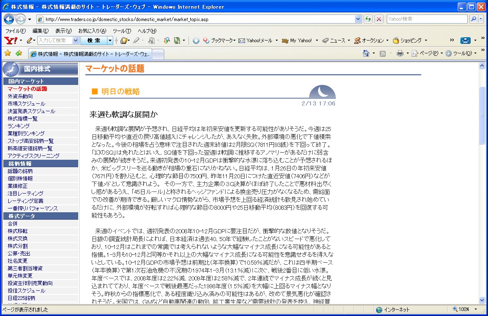Viewport: 488px width, 316px height.
Task: Click the Home house icon
Action: pyautogui.click(x=366, y=53)
